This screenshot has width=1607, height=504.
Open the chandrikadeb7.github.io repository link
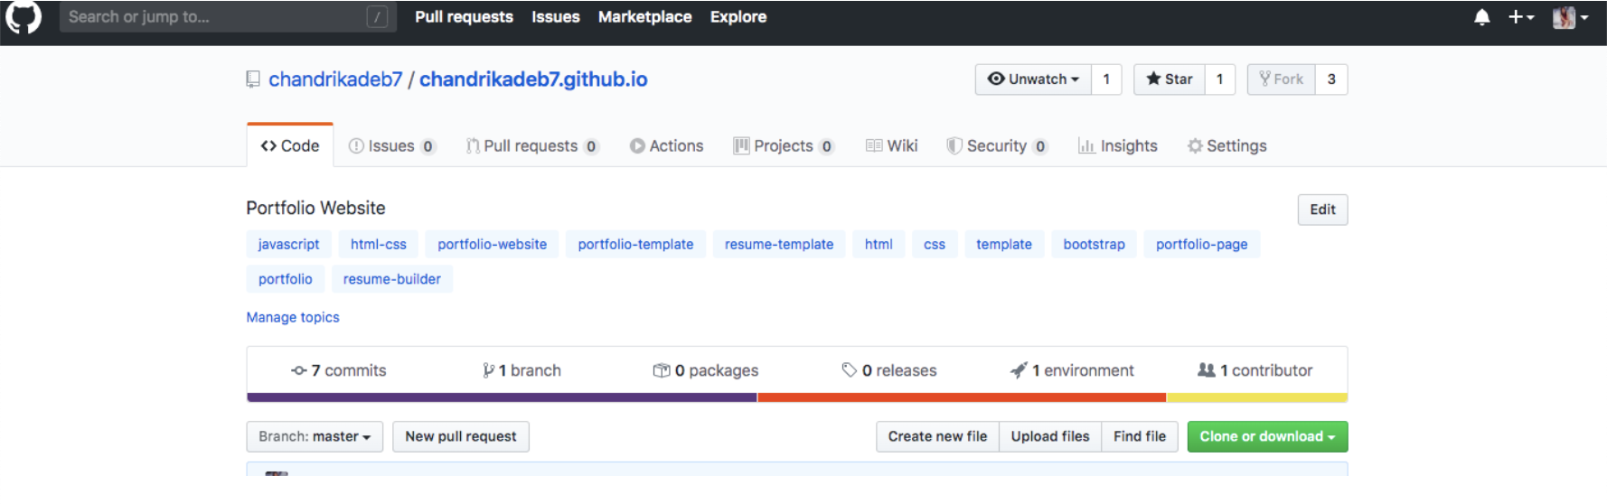pos(533,79)
